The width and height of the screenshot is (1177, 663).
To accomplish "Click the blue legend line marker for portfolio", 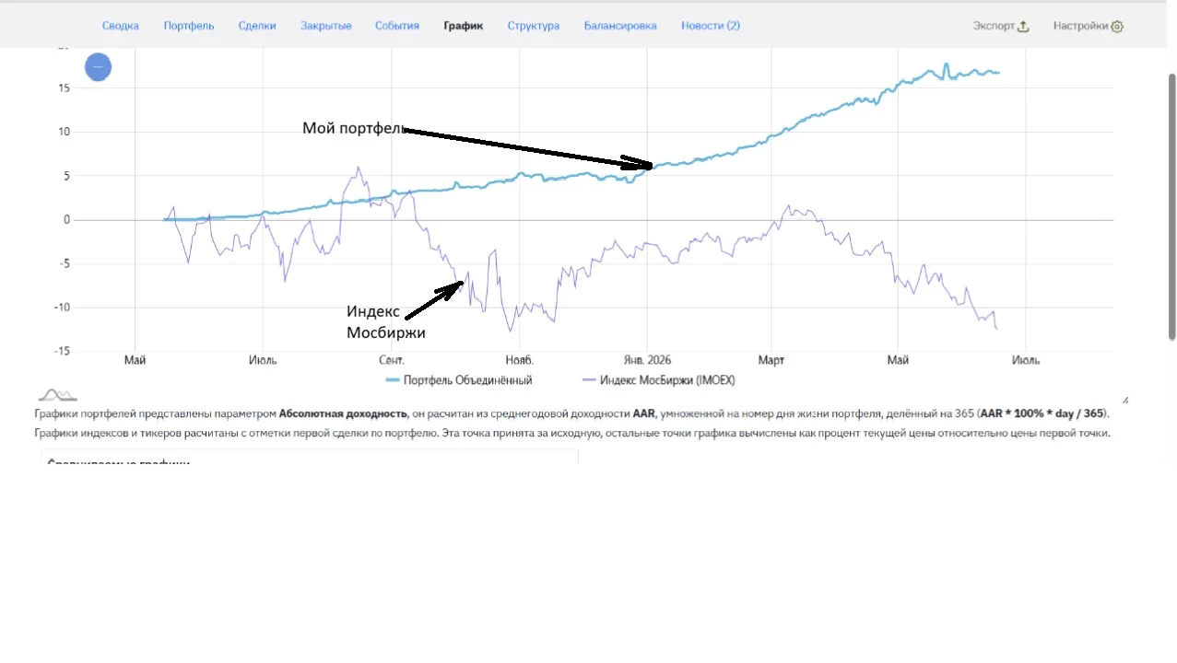I will (393, 380).
